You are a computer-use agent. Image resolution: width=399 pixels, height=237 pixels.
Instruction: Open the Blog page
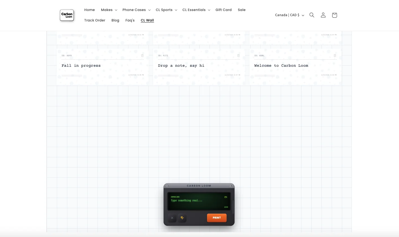115,20
